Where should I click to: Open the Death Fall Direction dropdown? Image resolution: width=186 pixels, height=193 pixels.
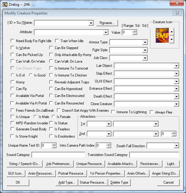point(176,146)
